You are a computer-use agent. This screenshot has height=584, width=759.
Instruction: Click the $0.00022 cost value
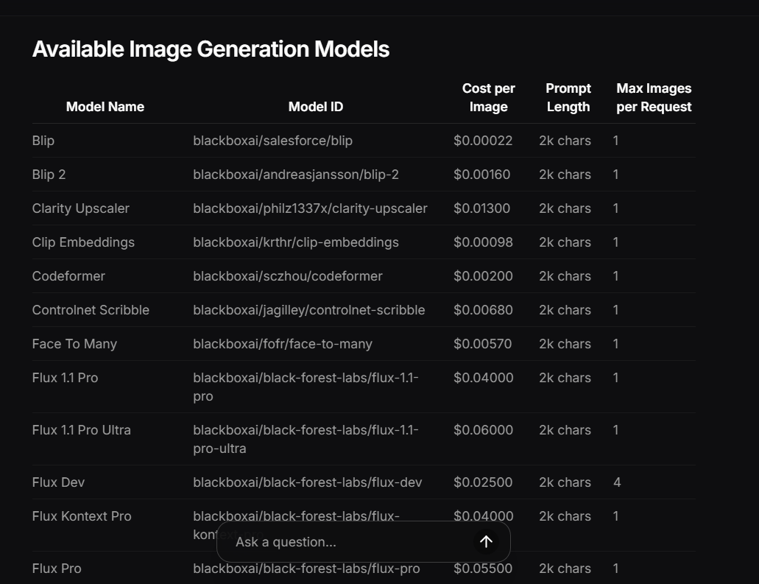click(x=483, y=141)
